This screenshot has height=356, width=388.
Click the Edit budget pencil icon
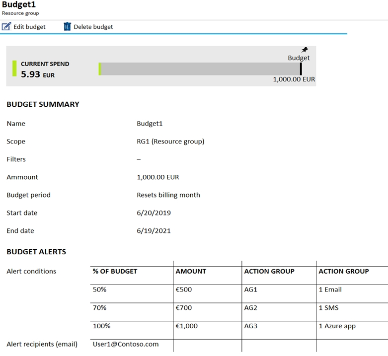point(6,26)
